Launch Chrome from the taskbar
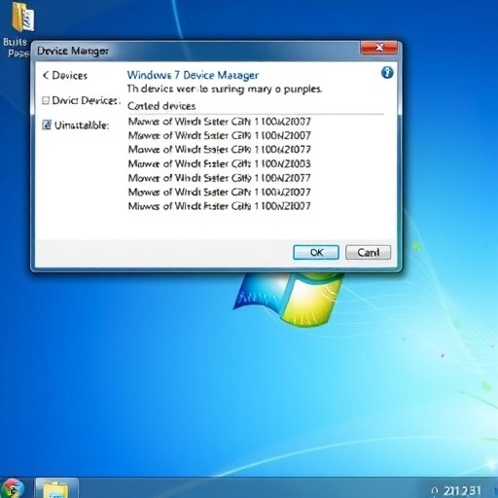Screen dimensions: 498x498 13,488
